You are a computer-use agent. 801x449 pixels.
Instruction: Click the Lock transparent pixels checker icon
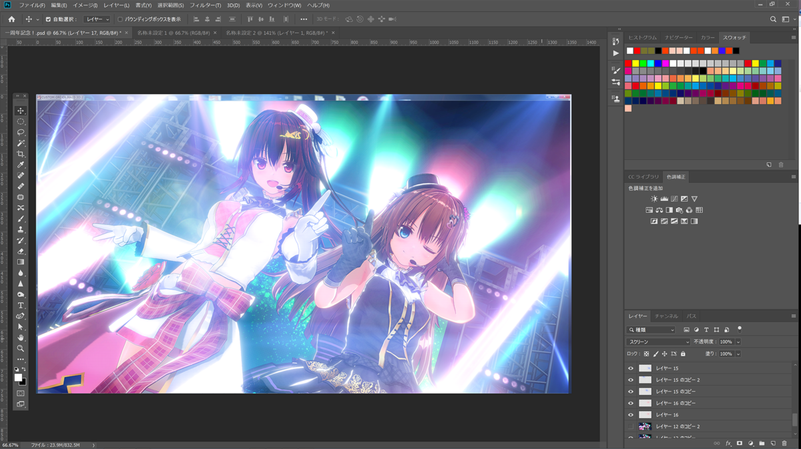click(647, 354)
